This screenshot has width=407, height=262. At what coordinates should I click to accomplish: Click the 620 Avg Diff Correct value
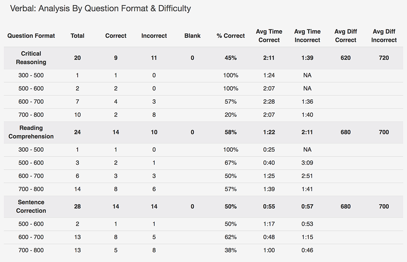[346, 58]
